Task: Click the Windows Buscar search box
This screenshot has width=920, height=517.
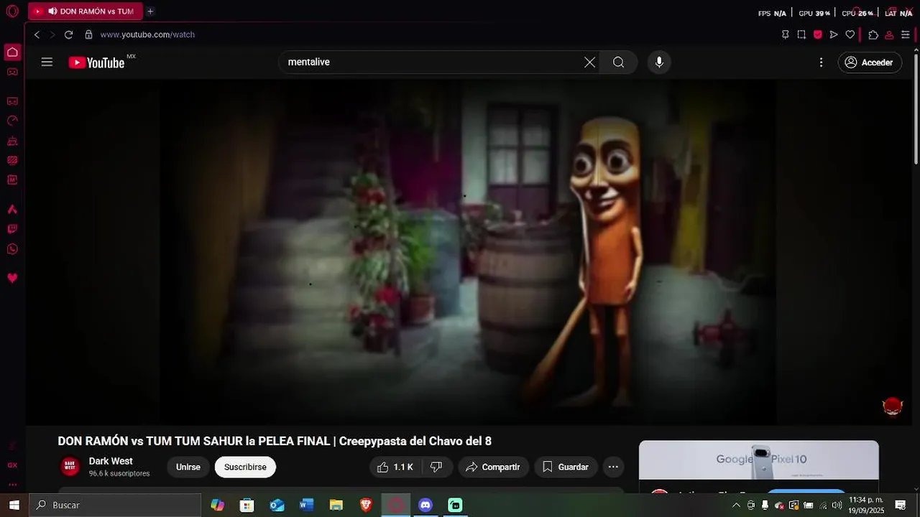Action: (x=115, y=505)
